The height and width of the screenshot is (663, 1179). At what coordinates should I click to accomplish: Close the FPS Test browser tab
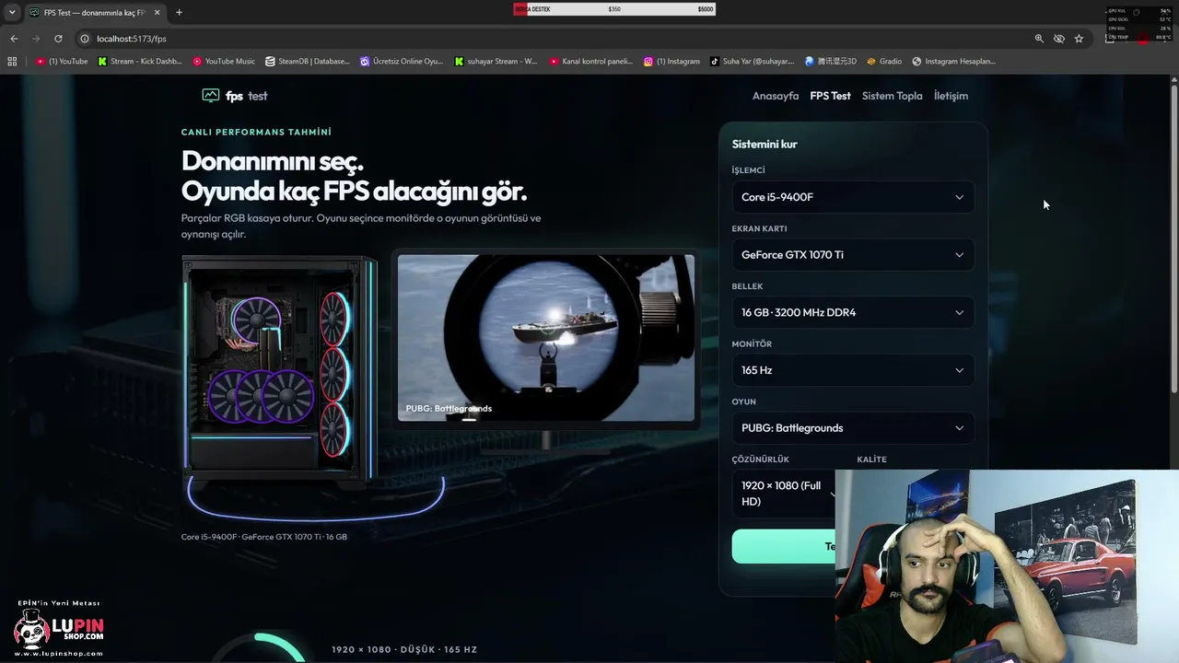(157, 13)
